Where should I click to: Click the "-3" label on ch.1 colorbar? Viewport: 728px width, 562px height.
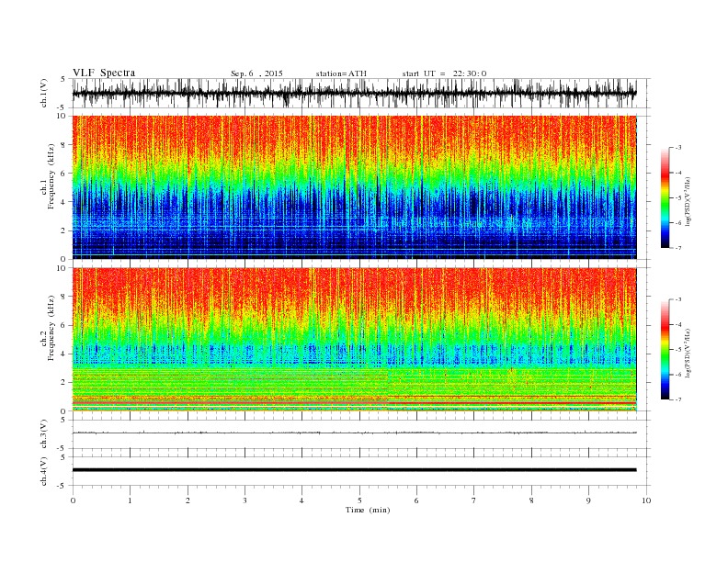pos(678,148)
